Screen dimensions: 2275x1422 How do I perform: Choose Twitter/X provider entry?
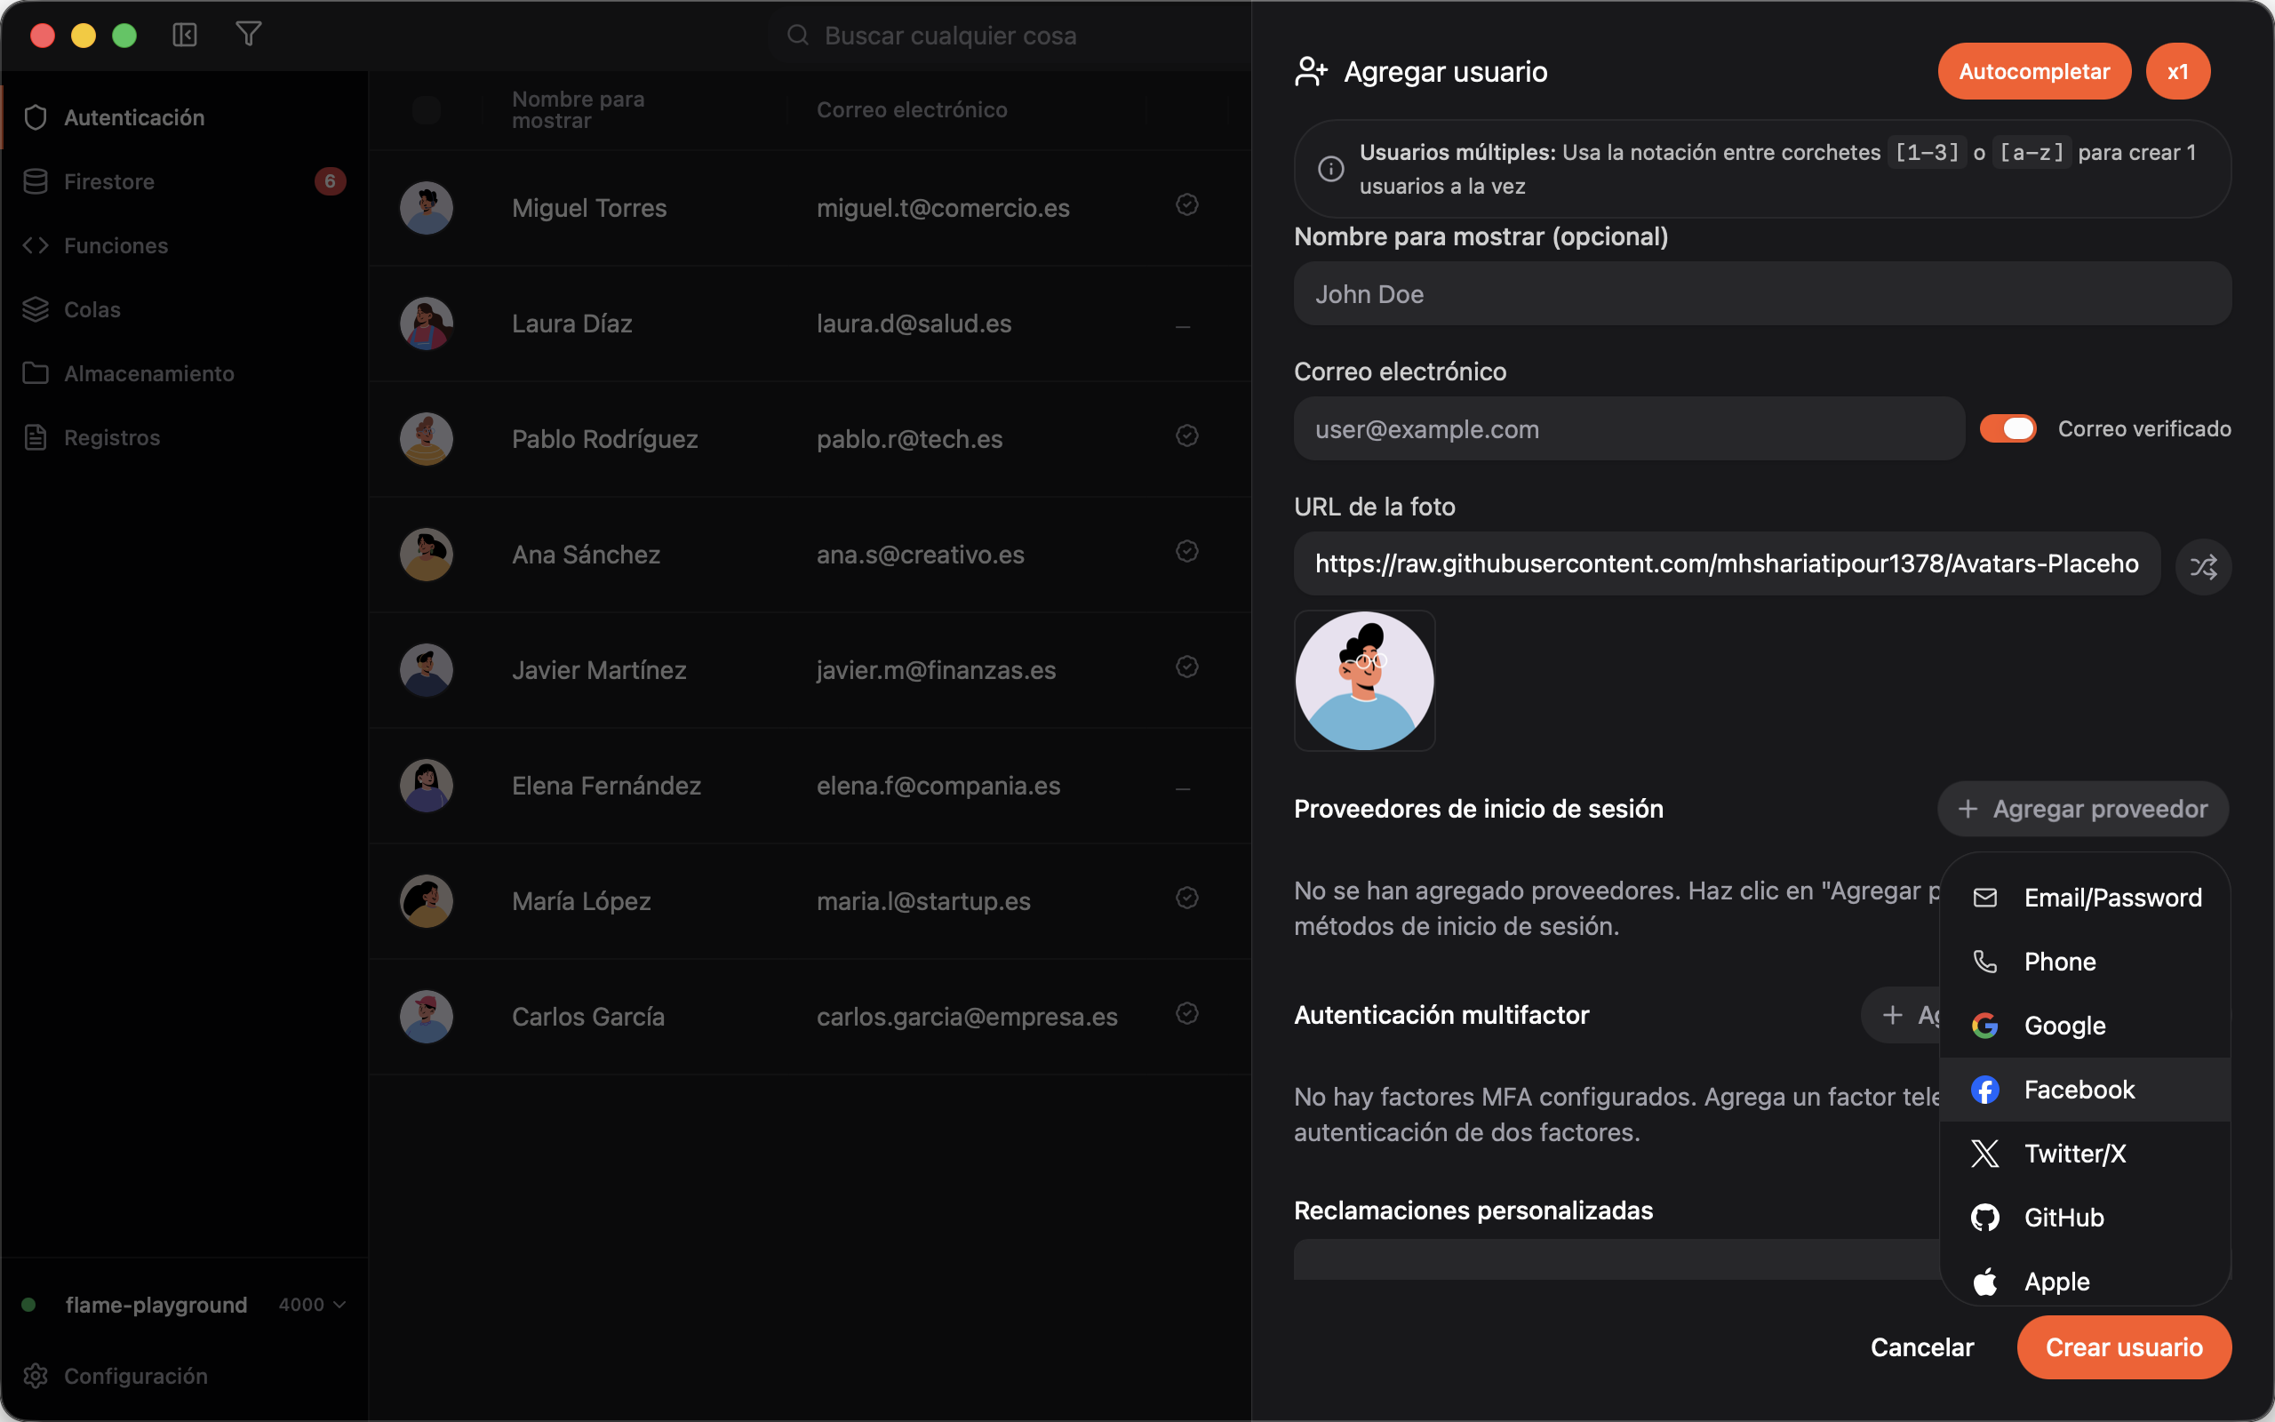tap(2084, 1153)
